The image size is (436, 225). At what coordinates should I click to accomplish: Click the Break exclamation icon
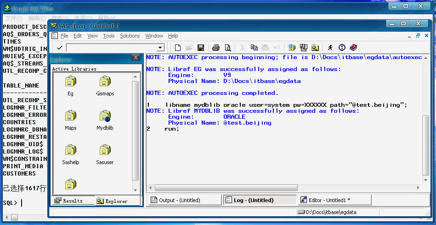[x=342, y=48]
